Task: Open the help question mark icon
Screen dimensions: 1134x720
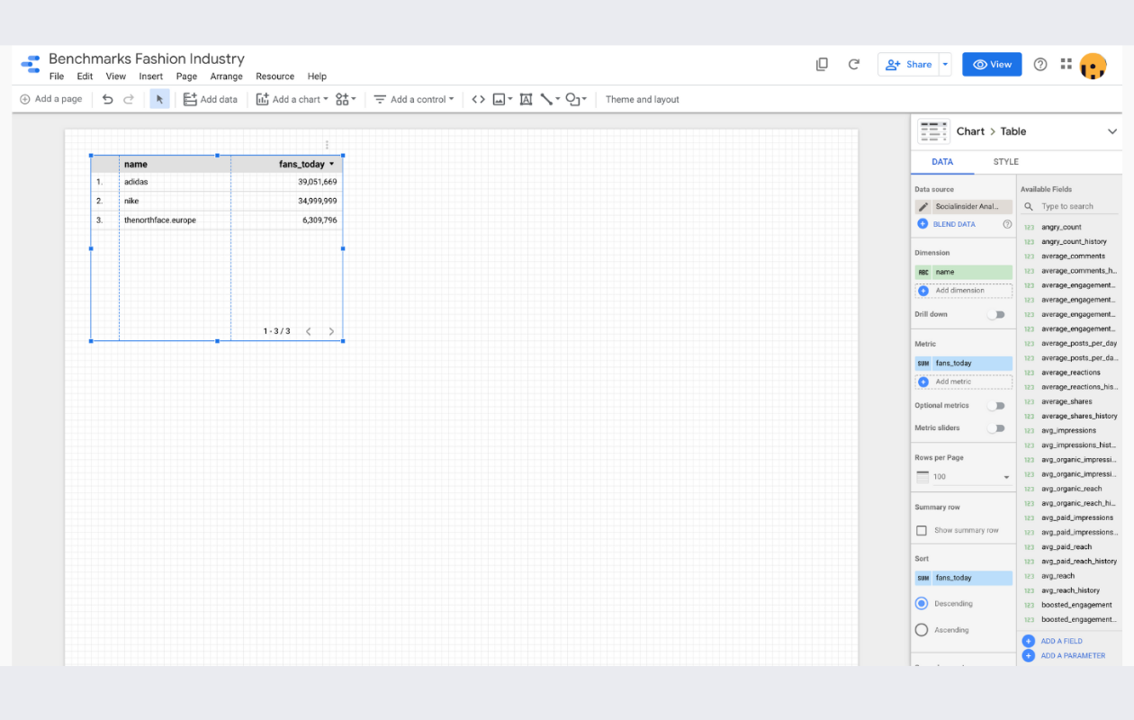Action: [x=1040, y=64]
